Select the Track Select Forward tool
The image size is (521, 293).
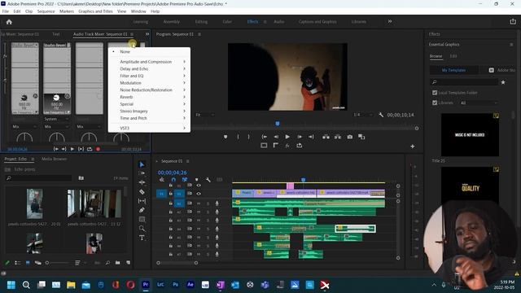pyautogui.click(x=142, y=173)
